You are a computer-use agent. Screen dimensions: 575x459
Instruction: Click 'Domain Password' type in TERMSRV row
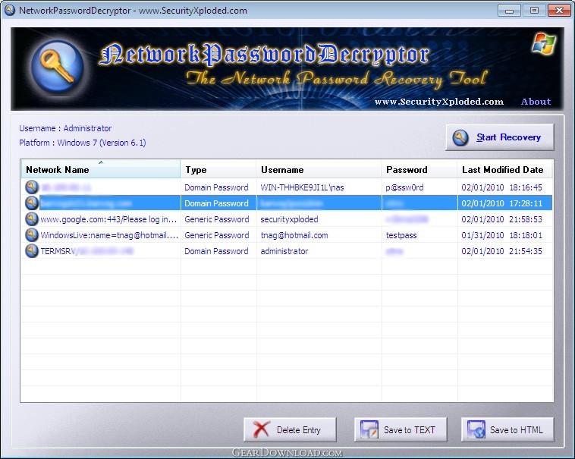pyautogui.click(x=216, y=251)
